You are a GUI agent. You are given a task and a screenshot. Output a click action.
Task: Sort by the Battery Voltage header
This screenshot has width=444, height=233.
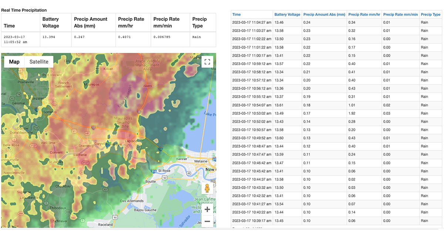pyautogui.click(x=287, y=14)
